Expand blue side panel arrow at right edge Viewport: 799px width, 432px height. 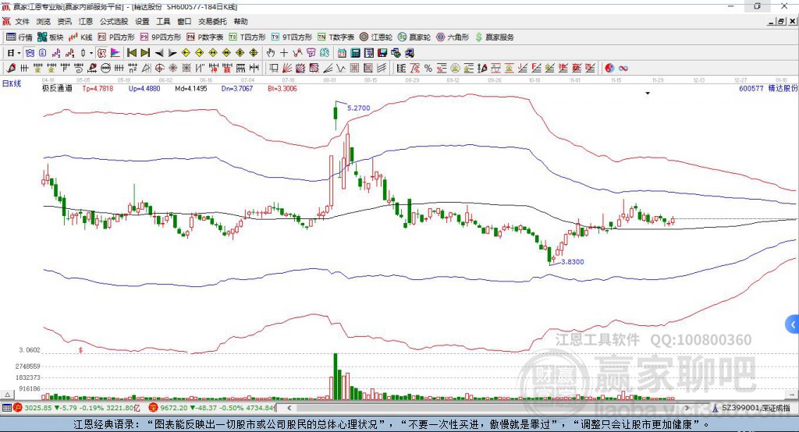793,324
